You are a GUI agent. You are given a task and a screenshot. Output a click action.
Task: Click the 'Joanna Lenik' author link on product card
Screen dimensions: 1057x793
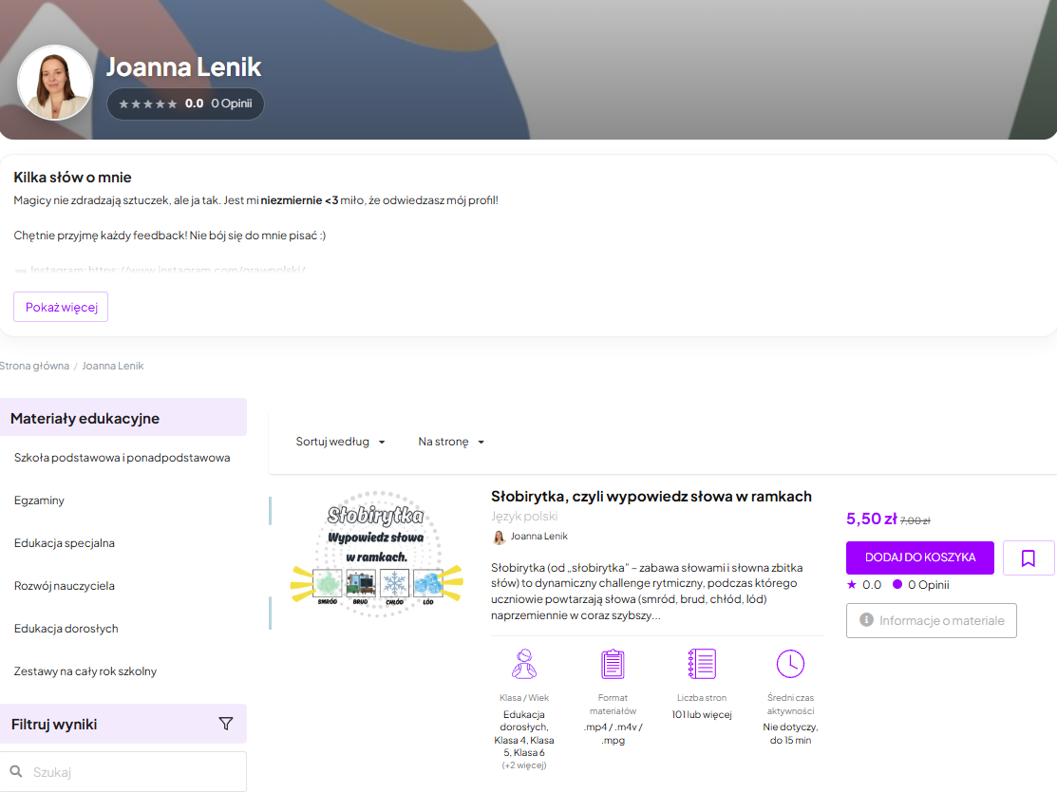tap(538, 536)
